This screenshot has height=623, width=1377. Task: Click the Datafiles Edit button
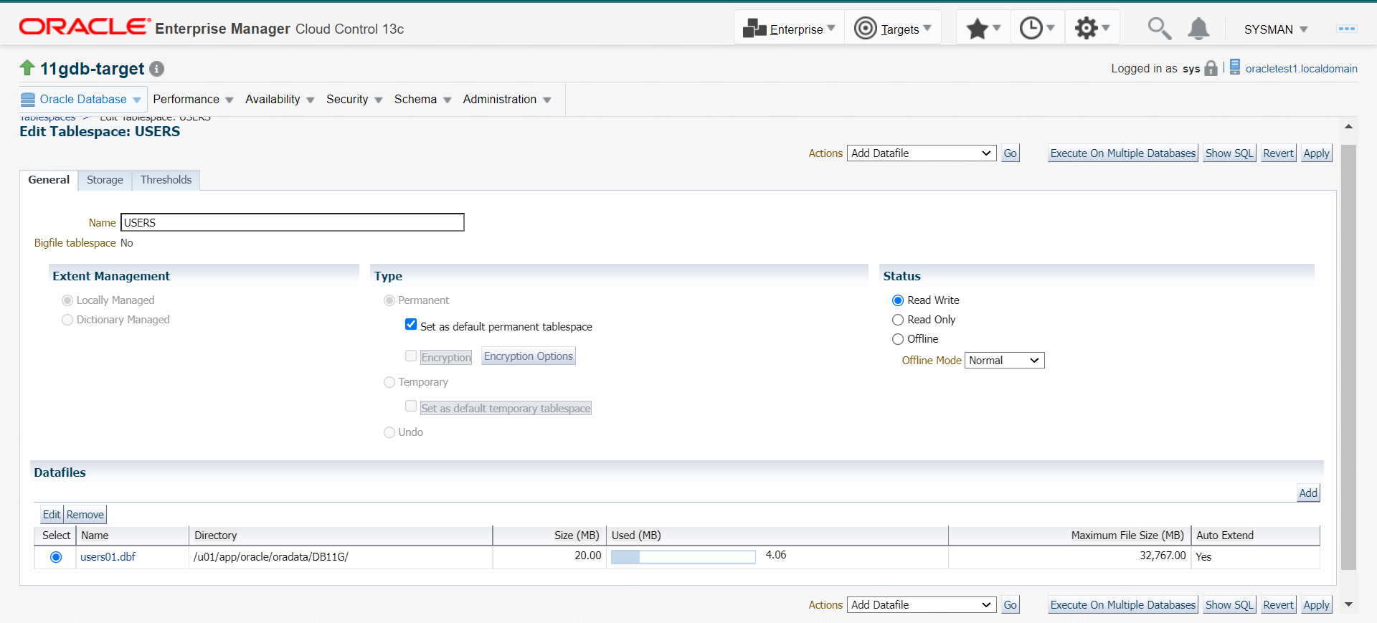52,515
